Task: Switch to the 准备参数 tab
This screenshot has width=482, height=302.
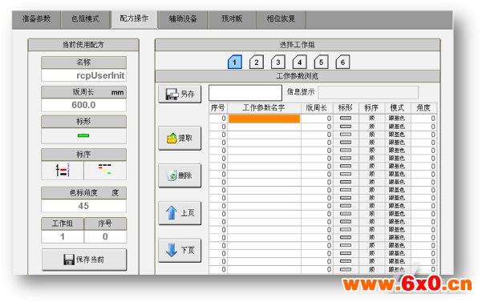Action: click(36, 19)
